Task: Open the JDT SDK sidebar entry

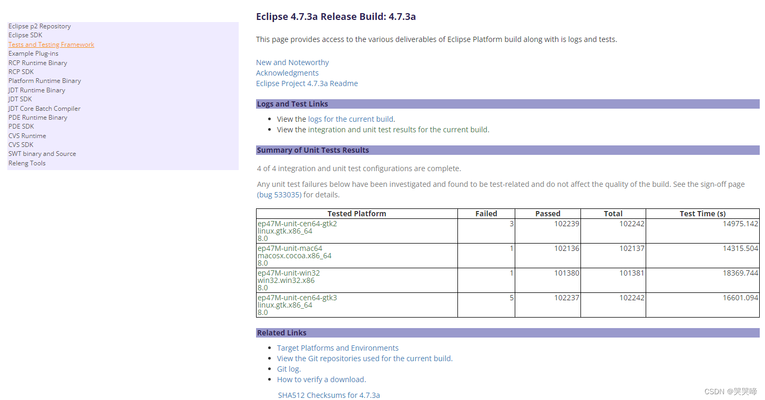Action: coord(20,99)
